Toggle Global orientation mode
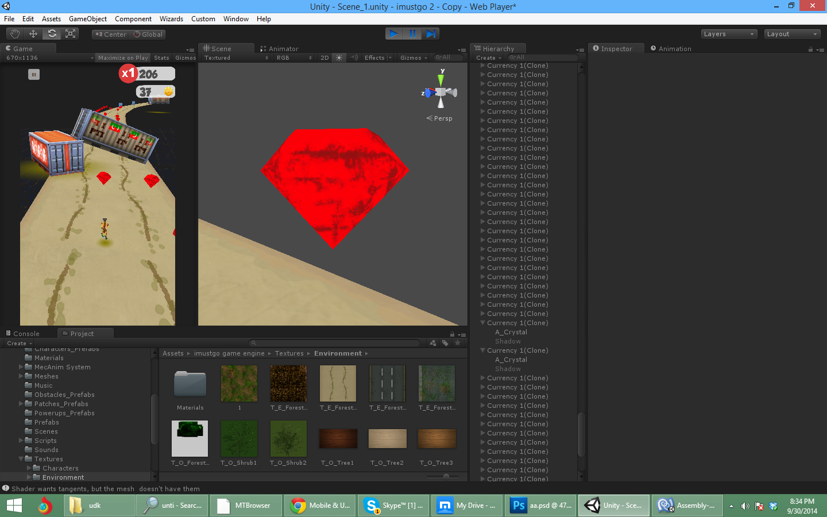Viewport: 827px width, 517px height. [148, 34]
